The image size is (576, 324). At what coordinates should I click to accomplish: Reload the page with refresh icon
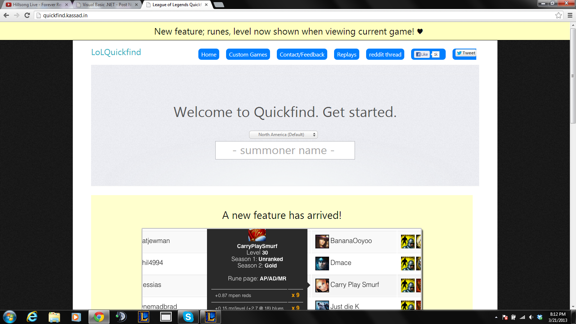(x=27, y=15)
